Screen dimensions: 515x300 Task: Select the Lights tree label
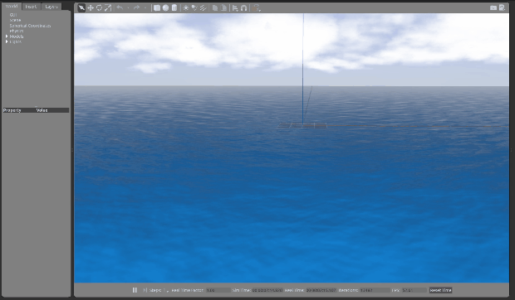(16, 41)
